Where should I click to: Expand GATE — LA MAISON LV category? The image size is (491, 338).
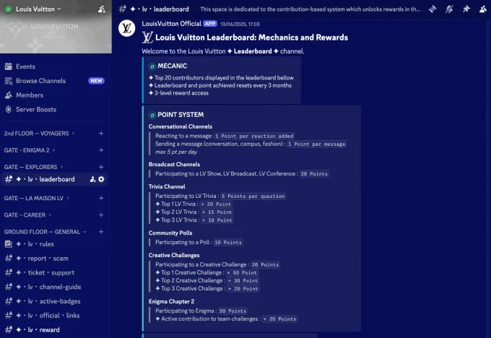(x=36, y=198)
